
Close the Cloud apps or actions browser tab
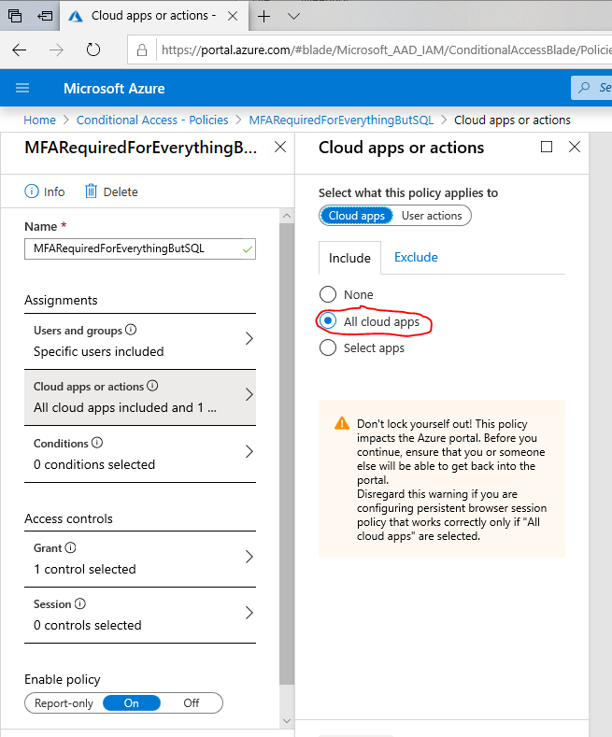(233, 16)
